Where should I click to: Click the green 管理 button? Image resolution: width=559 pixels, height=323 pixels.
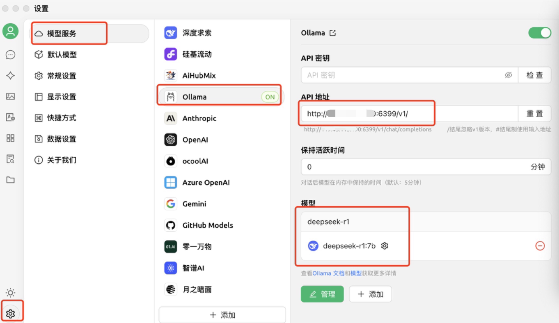click(x=322, y=294)
